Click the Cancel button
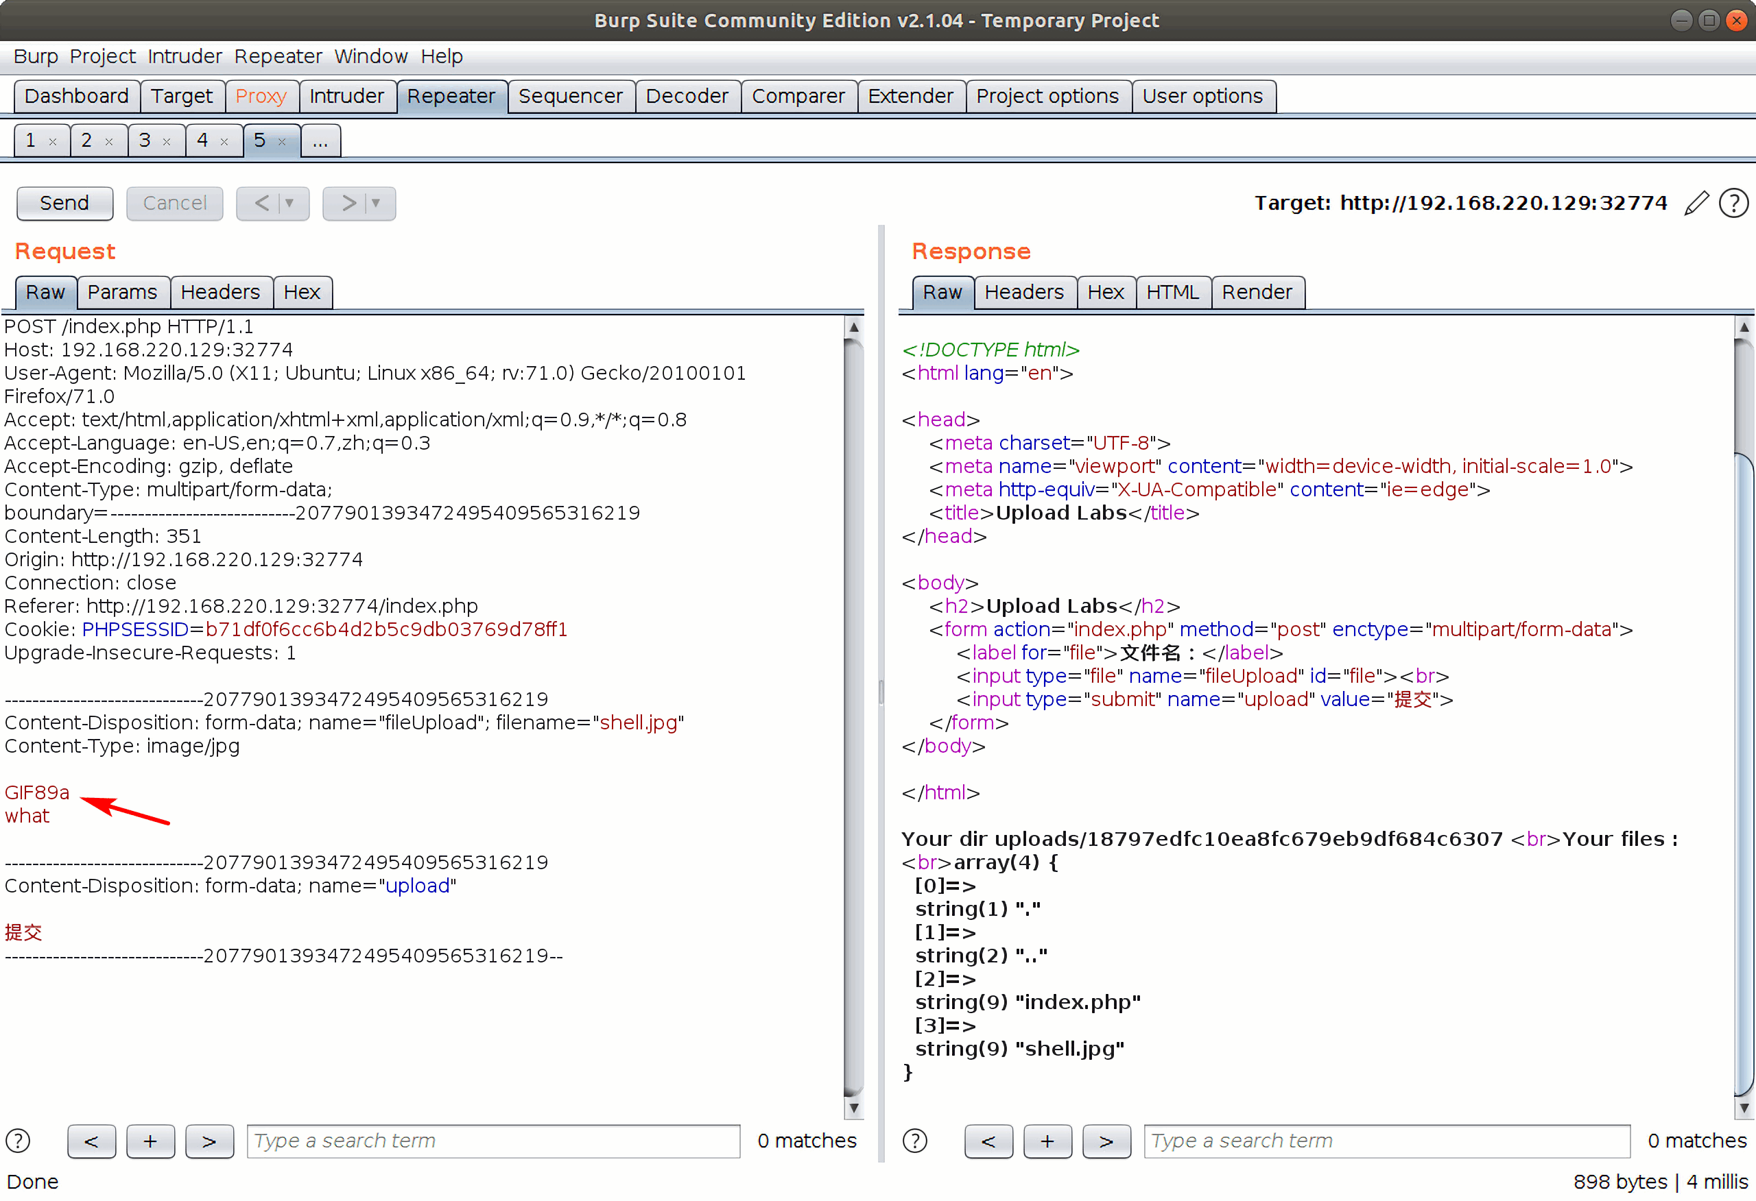This screenshot has height=1201, width=1756. coord(174,203)
